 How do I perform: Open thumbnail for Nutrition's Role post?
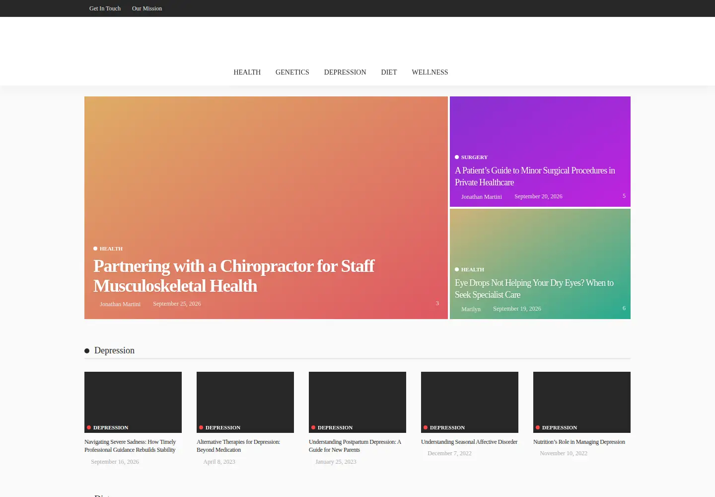coord(582,402)
